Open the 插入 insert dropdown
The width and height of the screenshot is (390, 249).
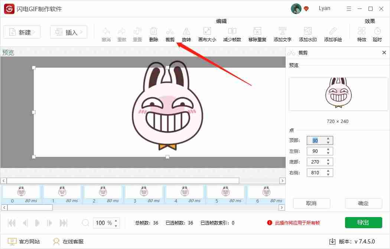coord(69,32)
